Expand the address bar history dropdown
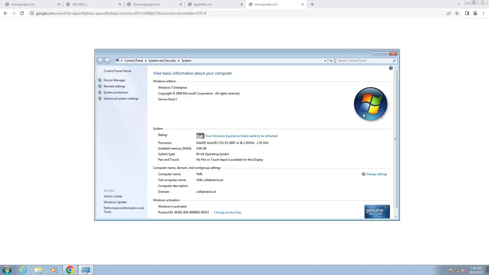Screen dimensions: 489x275 tap(325, 61)
